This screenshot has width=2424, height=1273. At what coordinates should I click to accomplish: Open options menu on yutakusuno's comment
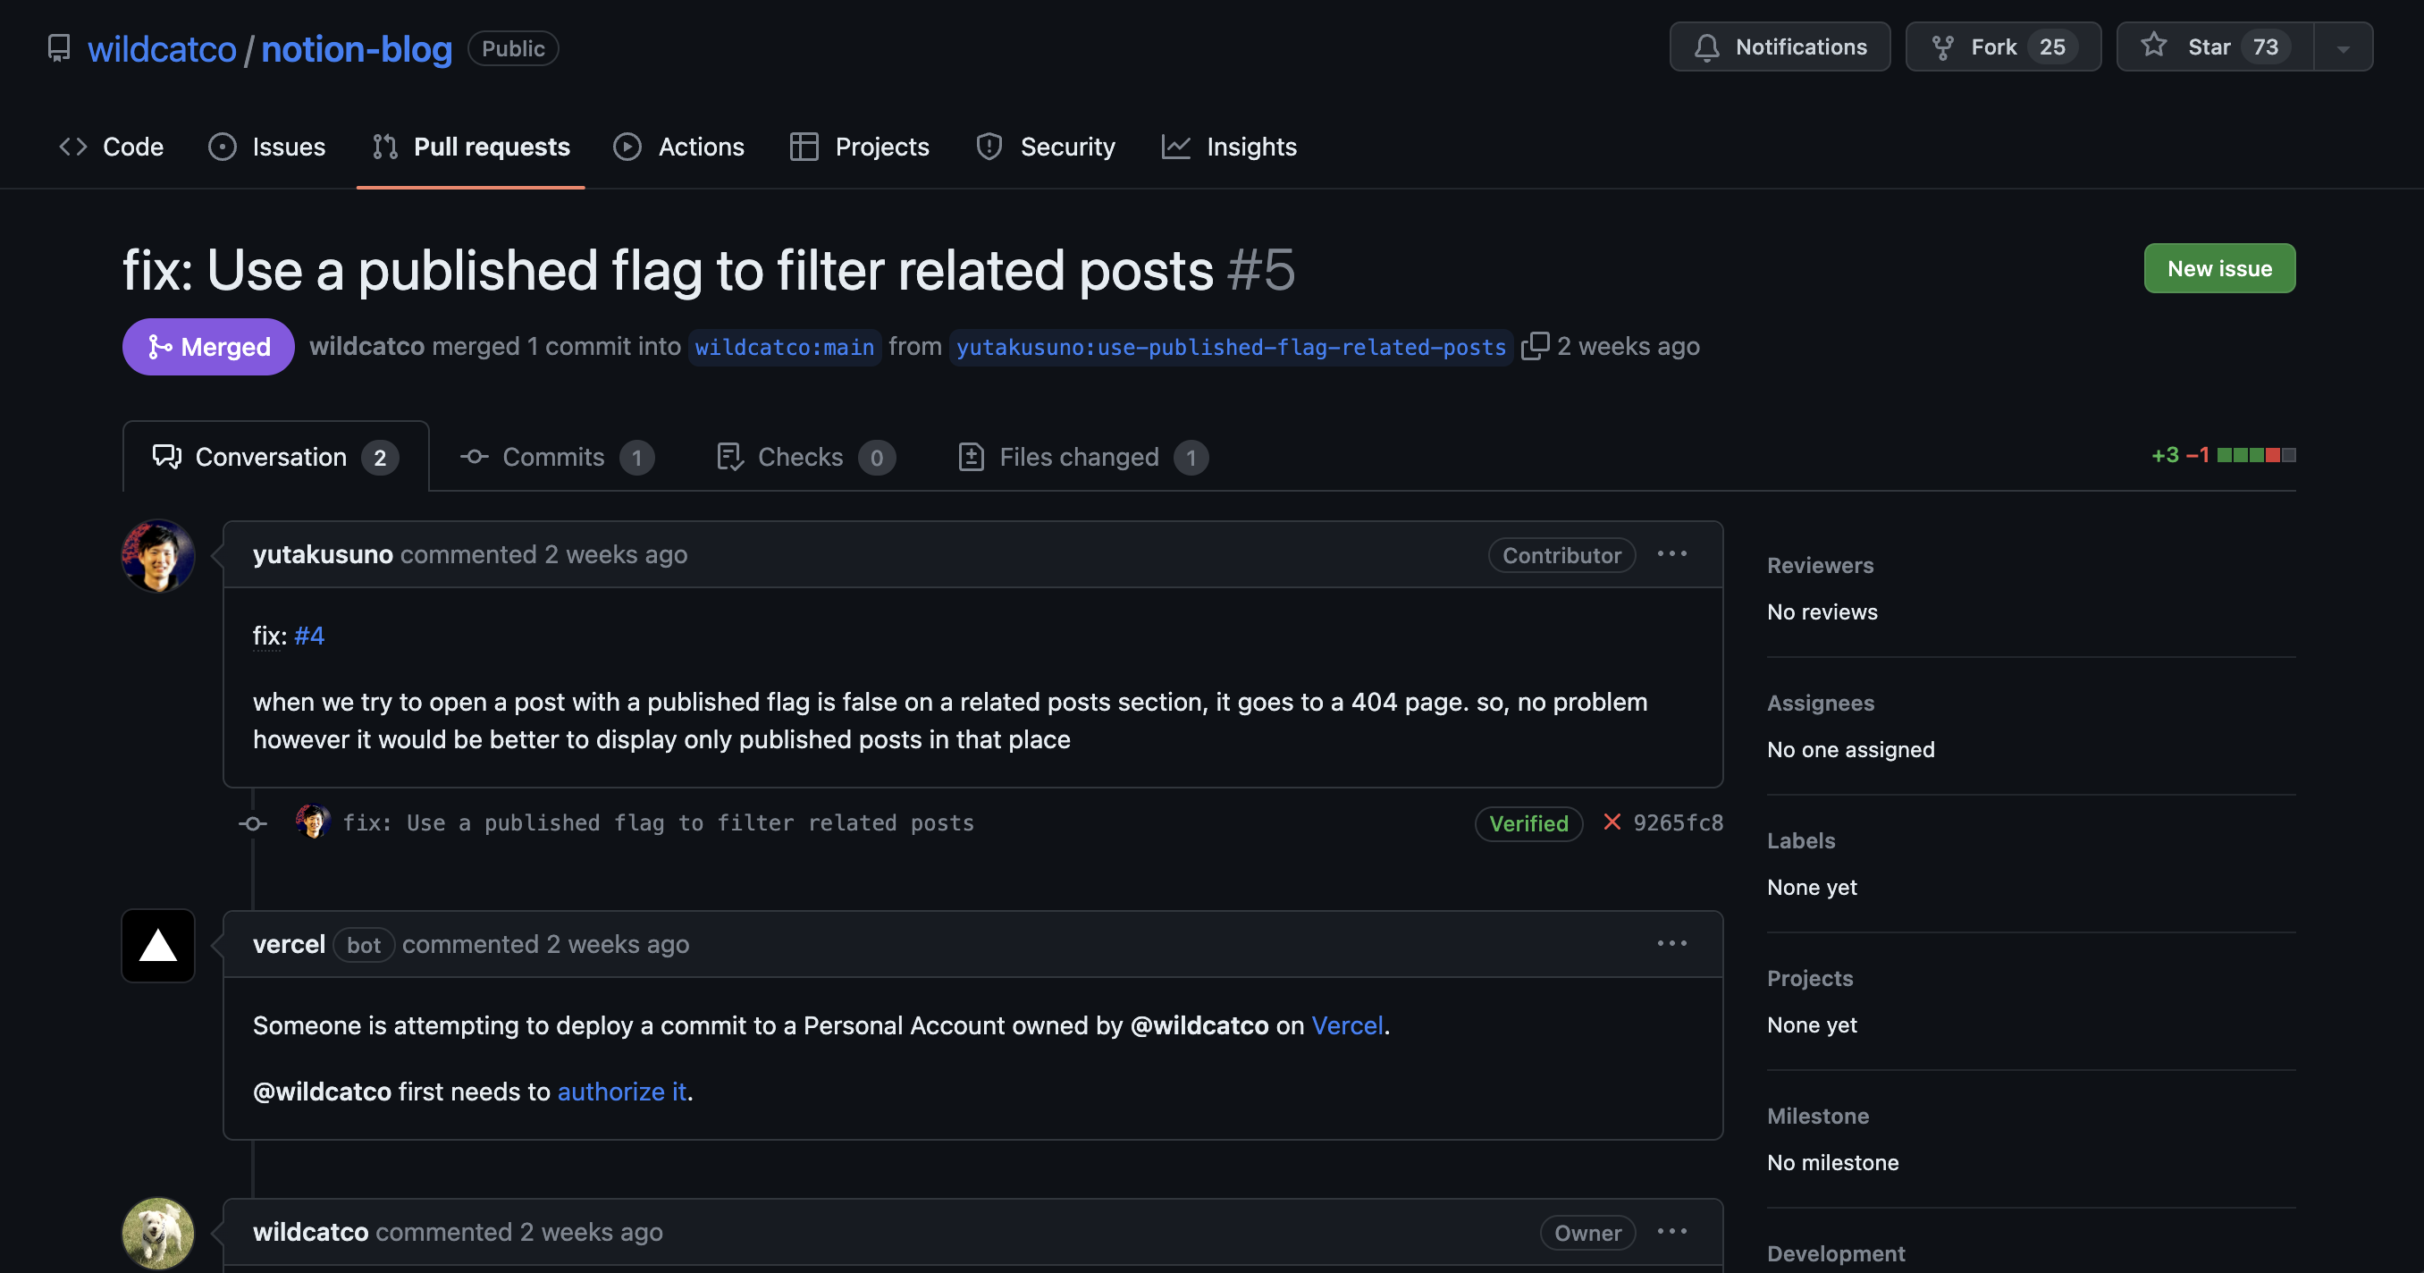[1671, 554]
